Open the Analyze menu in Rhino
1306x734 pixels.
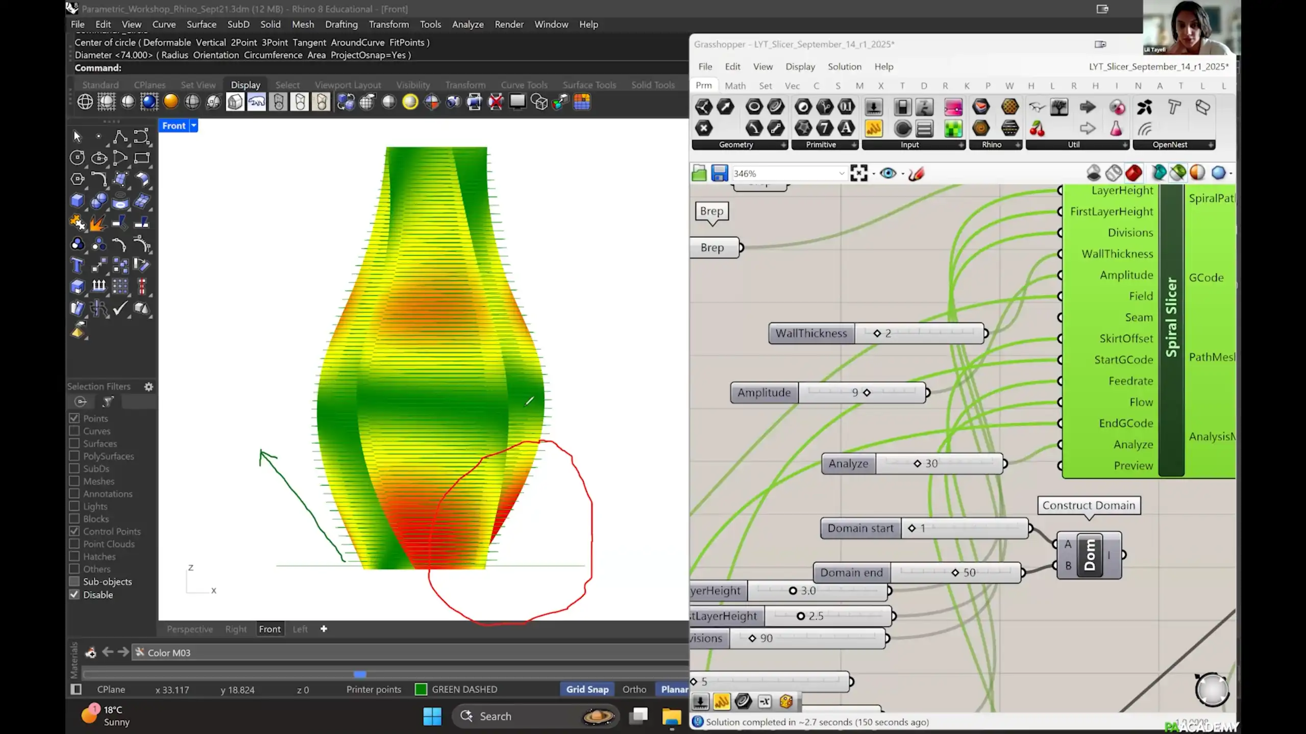pos(467,24)
